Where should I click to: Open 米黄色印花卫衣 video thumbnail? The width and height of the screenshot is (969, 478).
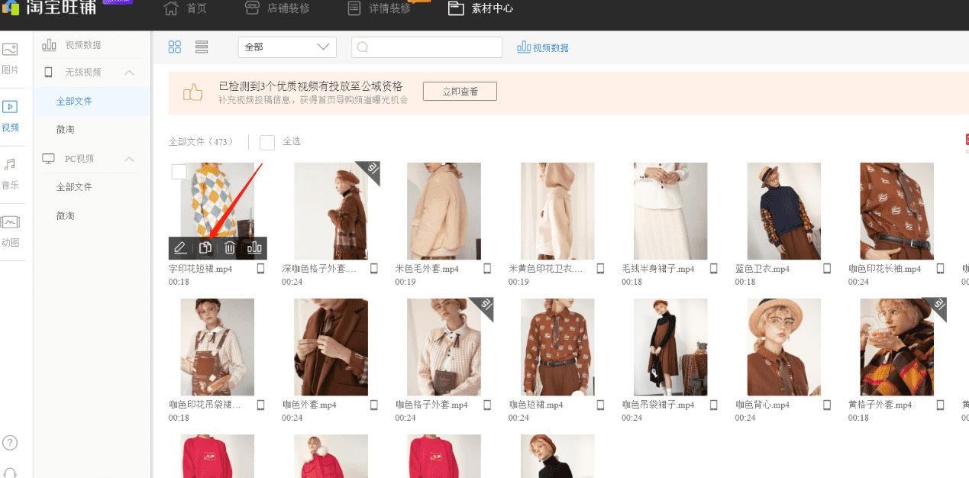point(557,211)
